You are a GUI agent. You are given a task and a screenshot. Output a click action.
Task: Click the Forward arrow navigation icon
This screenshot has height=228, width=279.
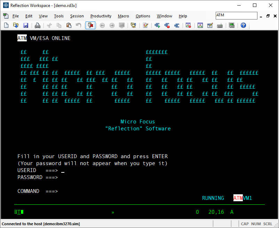point(112,25)
